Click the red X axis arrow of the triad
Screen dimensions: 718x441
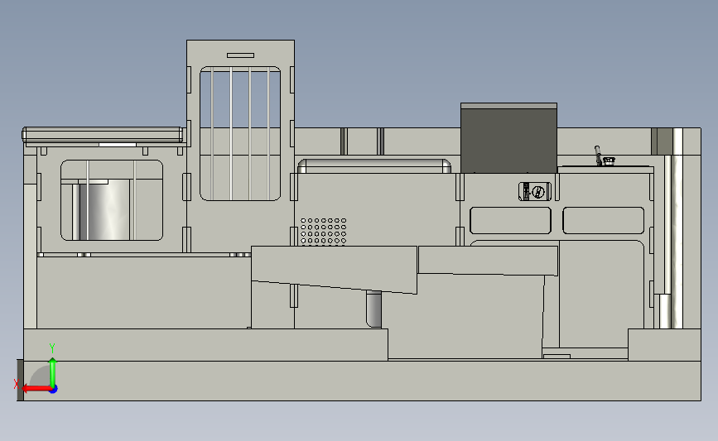tap(36, 389)
